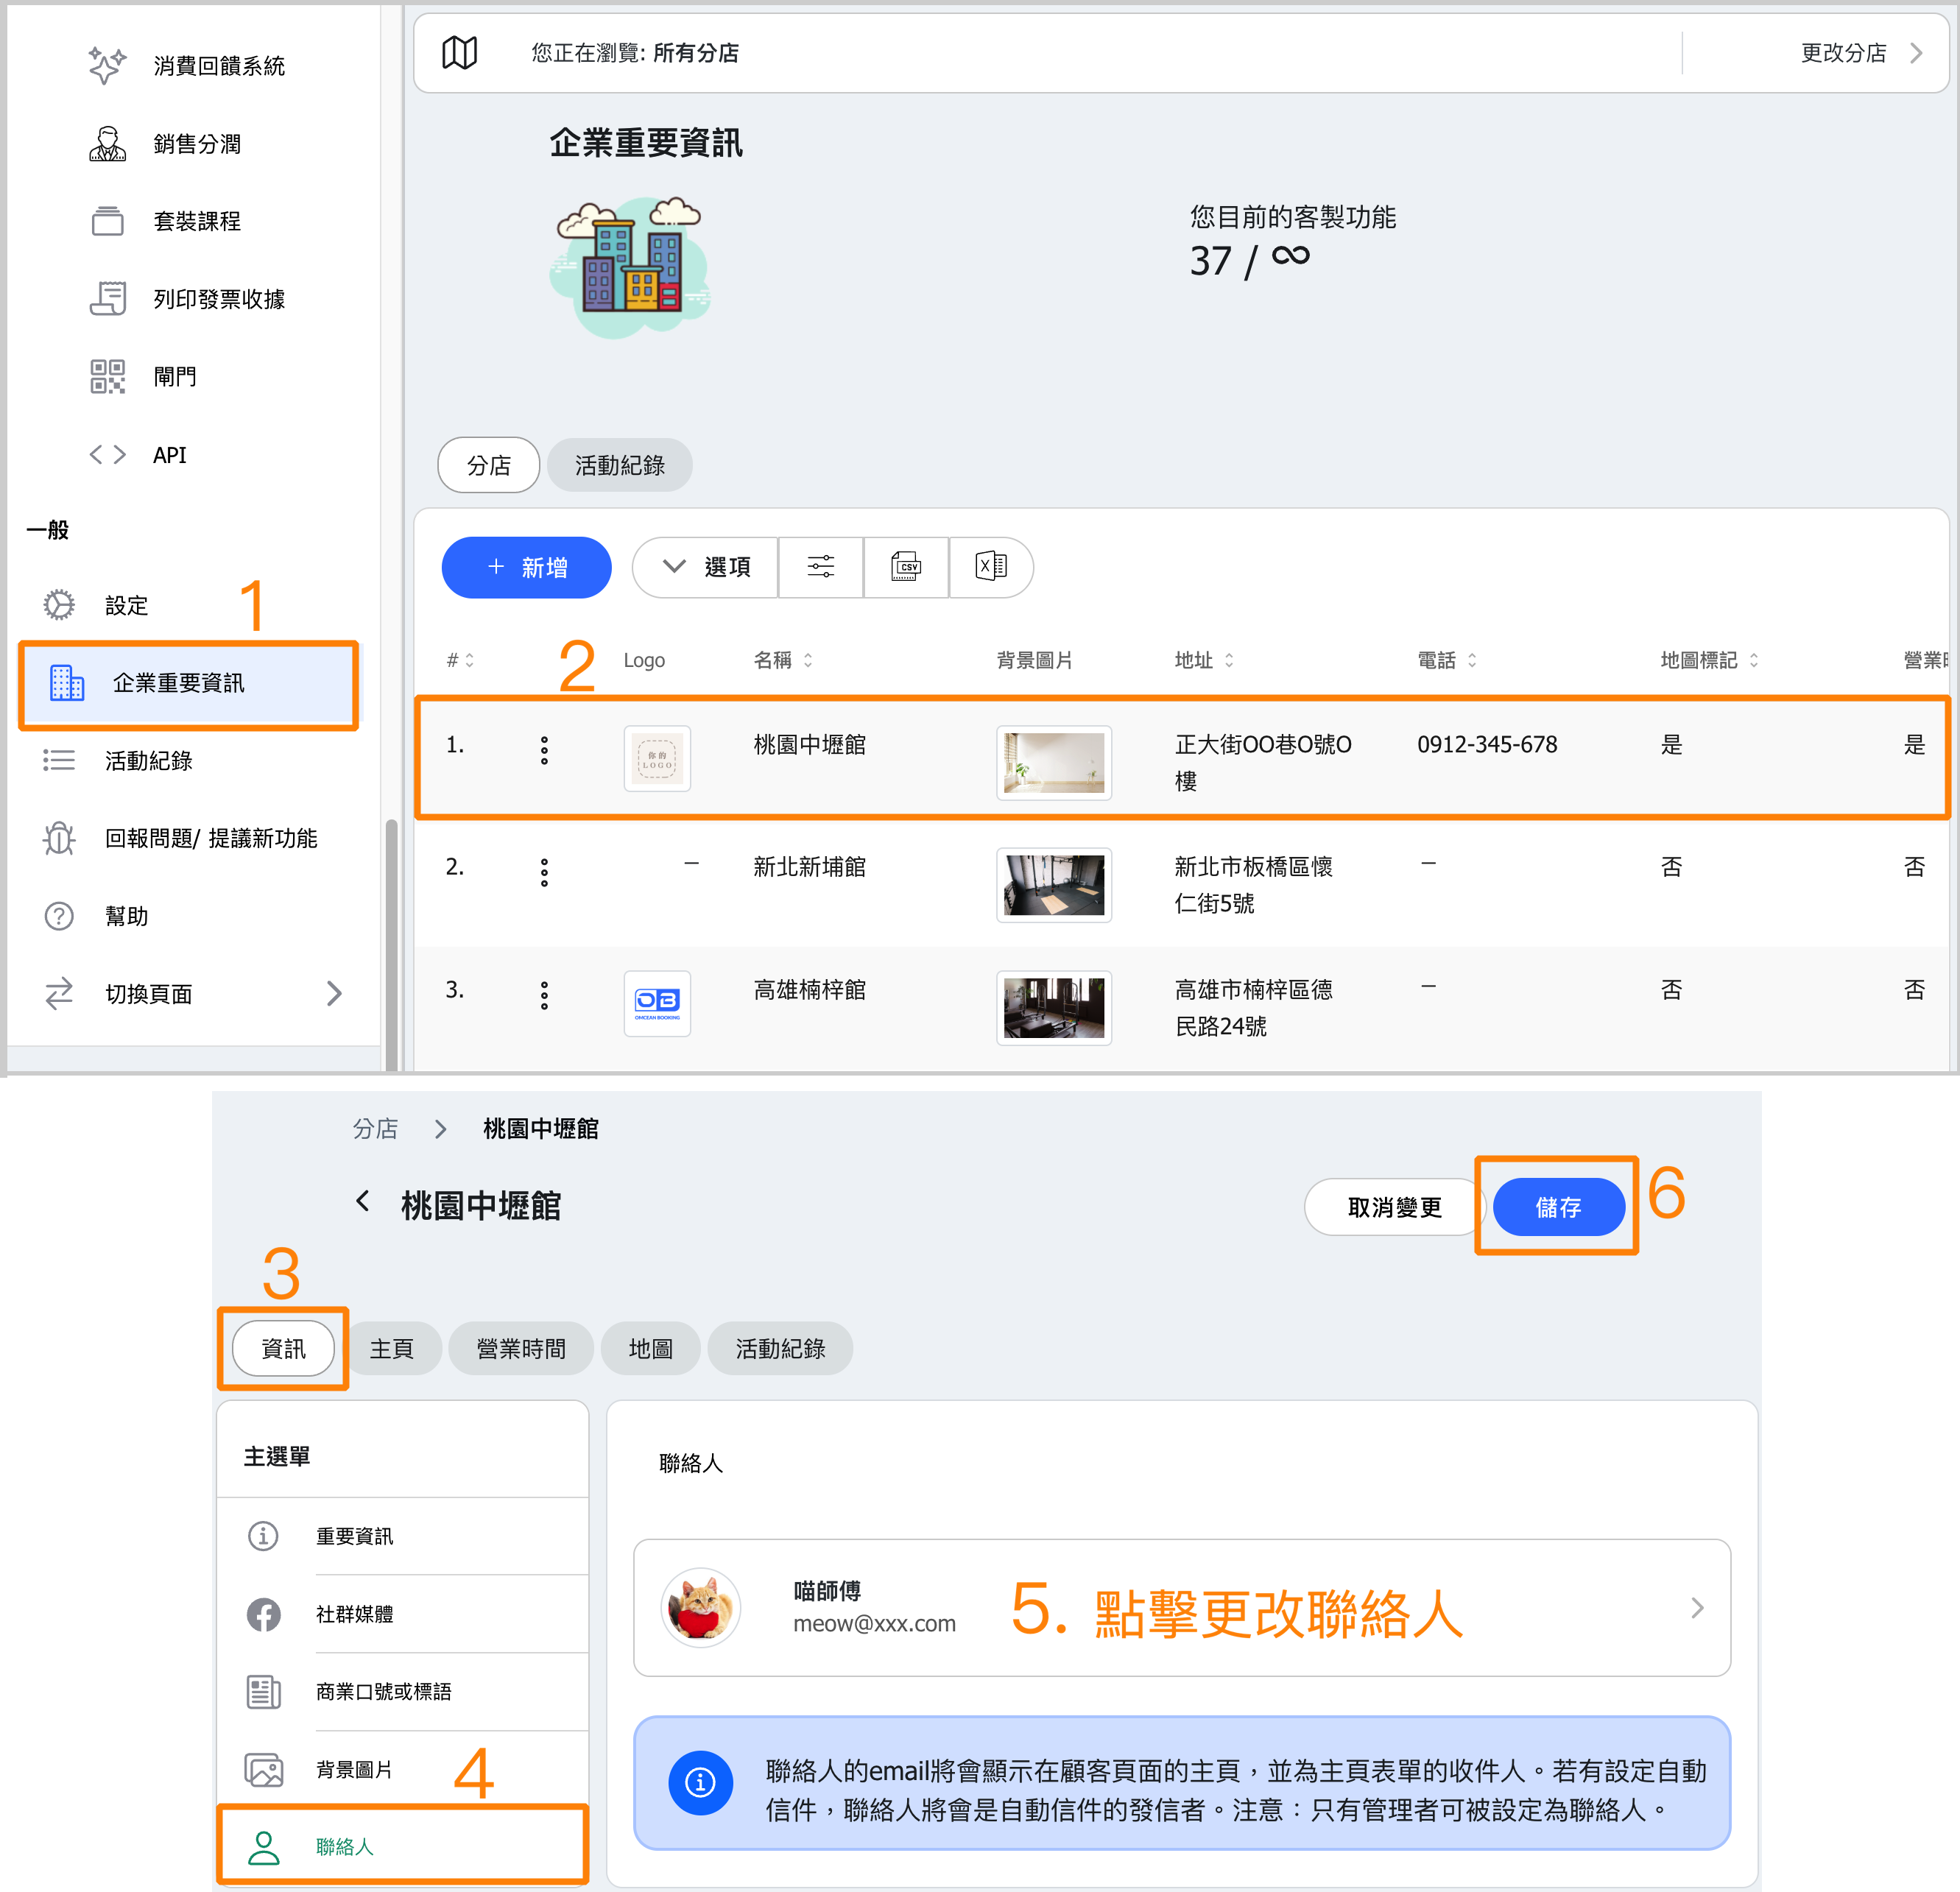Click the Excel export icon
This screenshot has width=1960, height=1892.
point(990,567)
